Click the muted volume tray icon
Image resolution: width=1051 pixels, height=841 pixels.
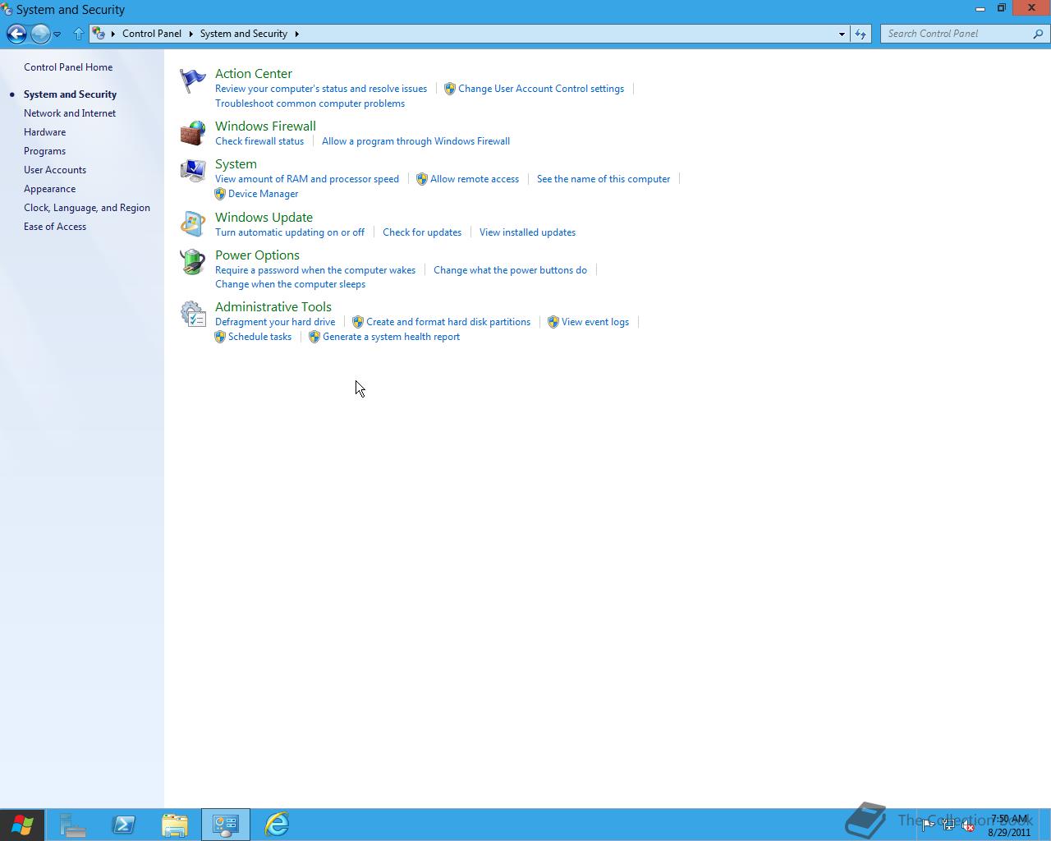969,826
